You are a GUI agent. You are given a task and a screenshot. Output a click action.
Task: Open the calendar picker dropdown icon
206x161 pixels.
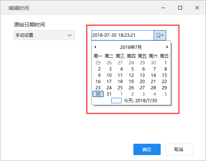pos(160,35)
